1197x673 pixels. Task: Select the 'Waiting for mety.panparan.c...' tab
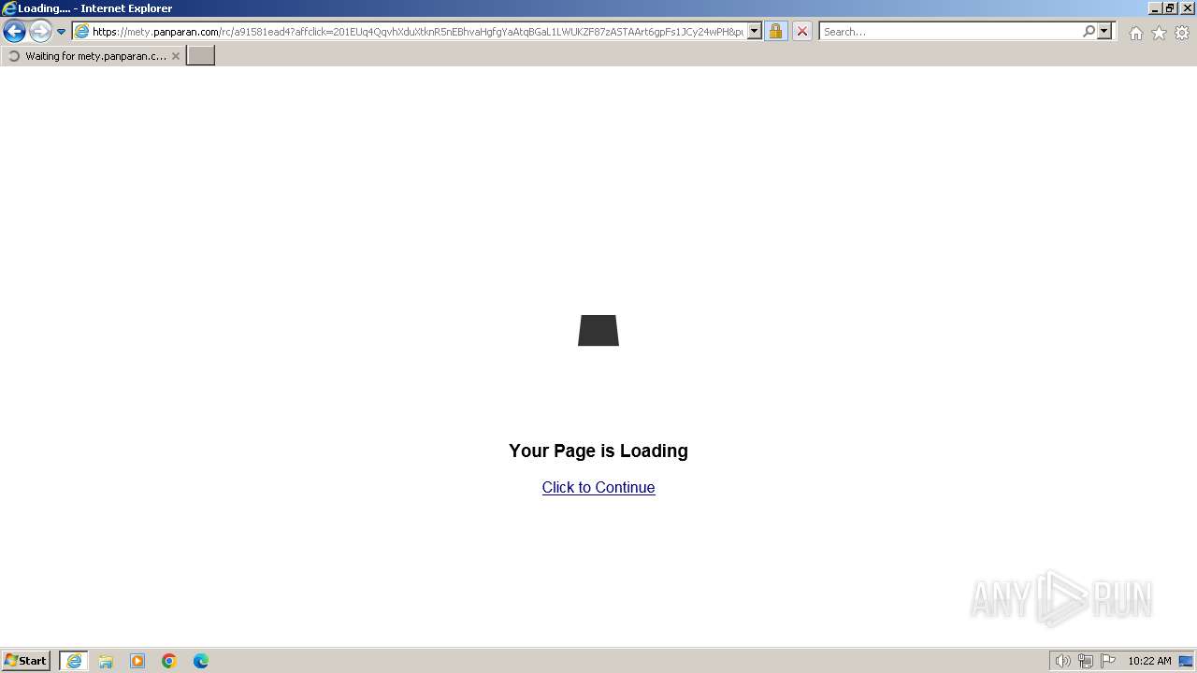(x=93, y=56)
